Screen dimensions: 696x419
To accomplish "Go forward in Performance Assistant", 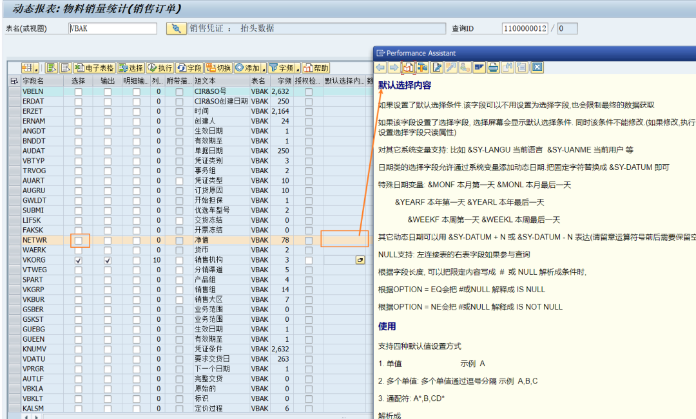I will [394, 68].
